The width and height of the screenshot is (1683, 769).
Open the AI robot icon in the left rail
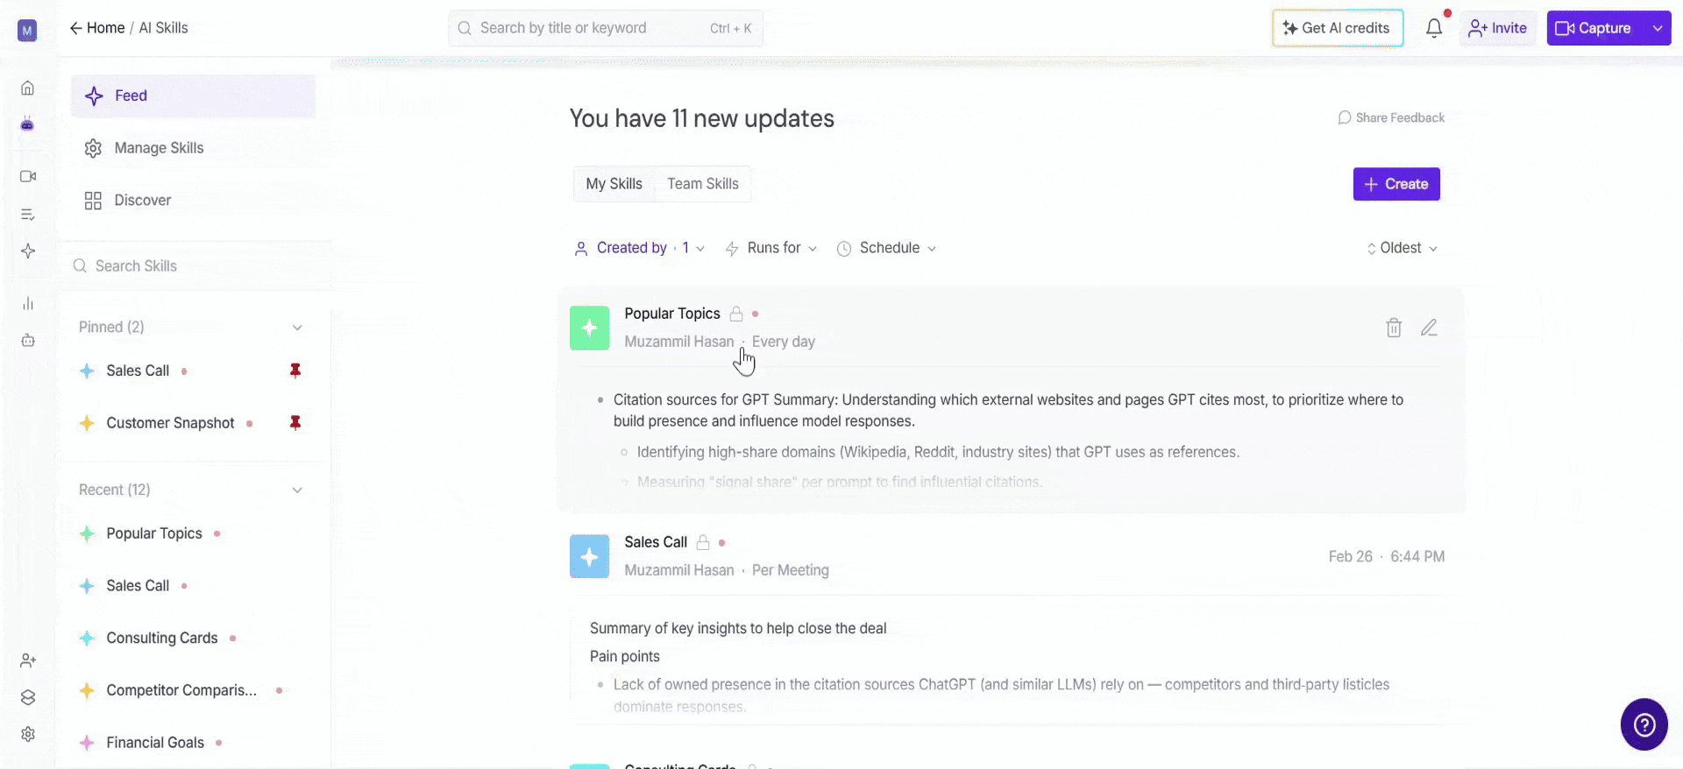(x=28, y=124)
